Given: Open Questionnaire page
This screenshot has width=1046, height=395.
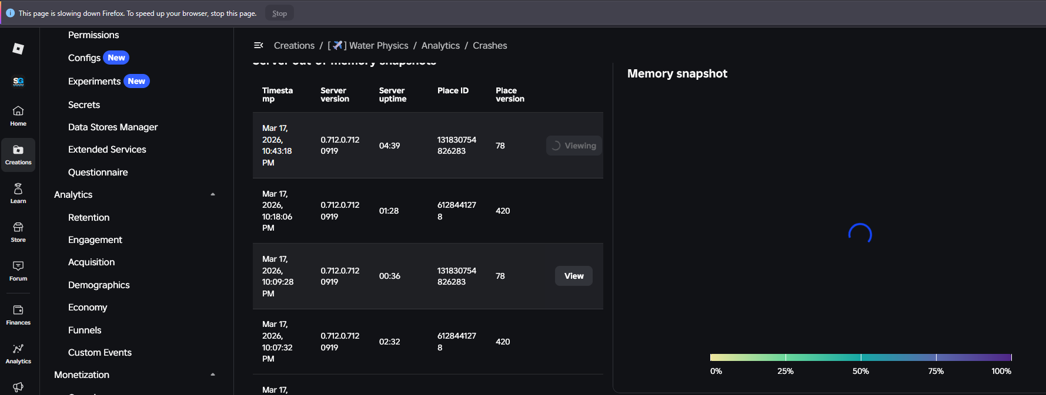Looking at the screenshot, I should (x=98, y=172).
